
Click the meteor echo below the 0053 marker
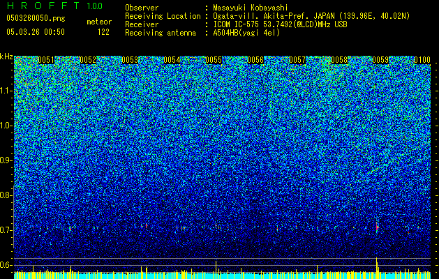[146, 225]
